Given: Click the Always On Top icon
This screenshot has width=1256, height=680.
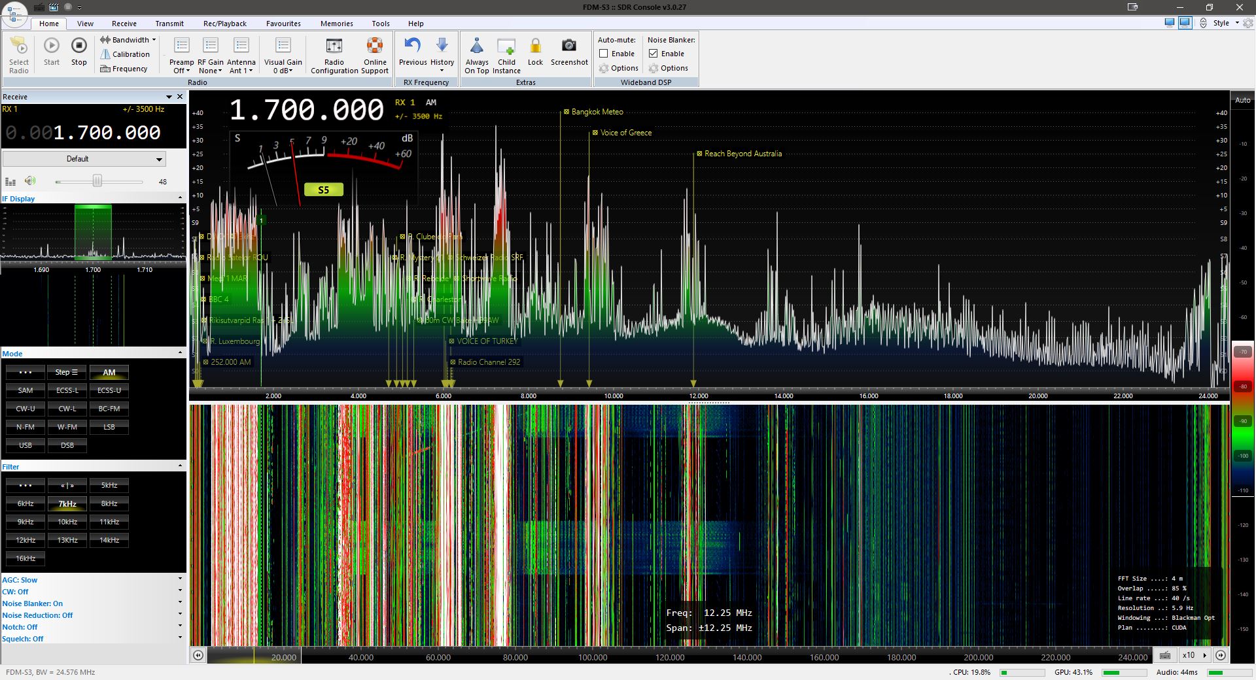Looking at the screenshot, I should 477,46.
